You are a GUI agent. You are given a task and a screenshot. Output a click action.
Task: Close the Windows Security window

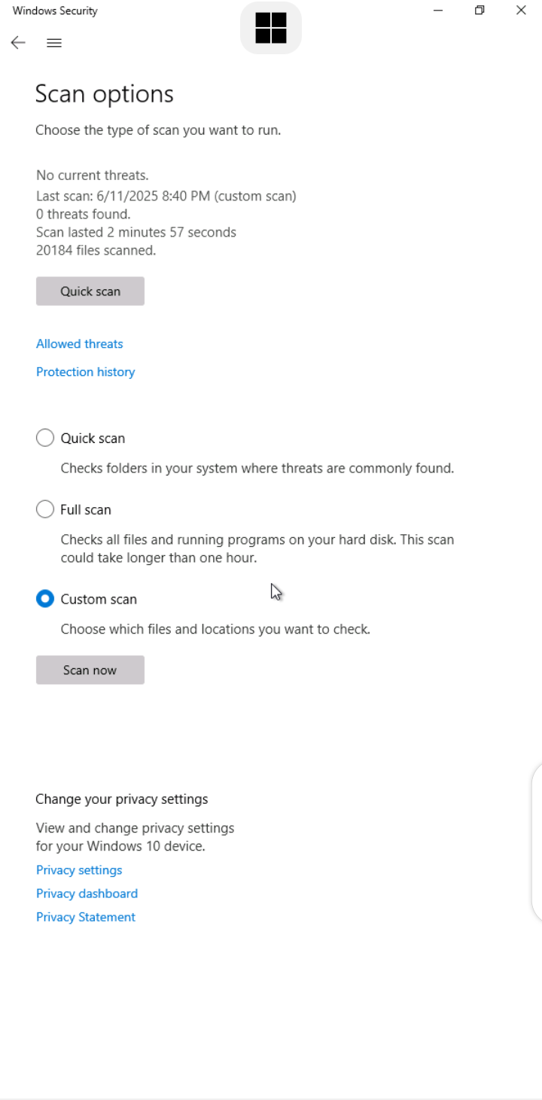tap(521, 11)
